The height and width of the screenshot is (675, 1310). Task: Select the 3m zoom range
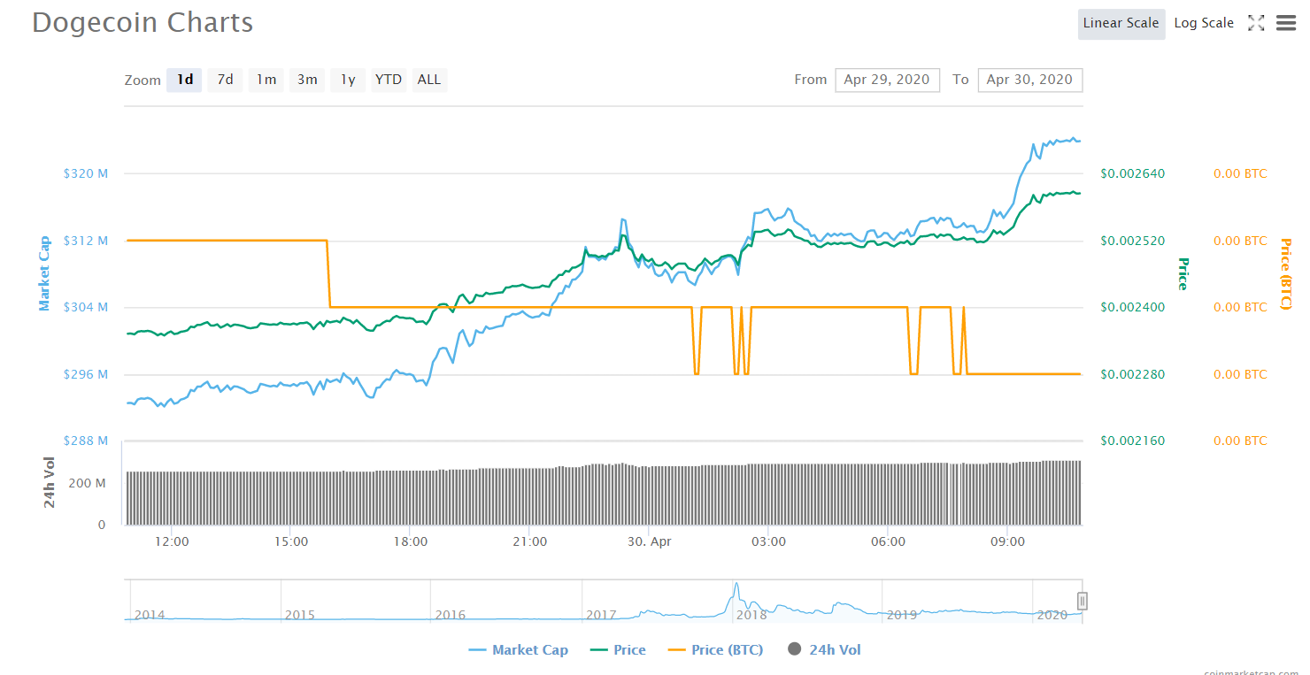point(307,80)
